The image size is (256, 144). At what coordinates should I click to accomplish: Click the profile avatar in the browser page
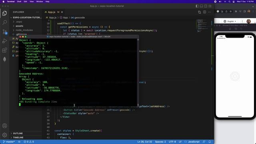click(x=248, y=21)
